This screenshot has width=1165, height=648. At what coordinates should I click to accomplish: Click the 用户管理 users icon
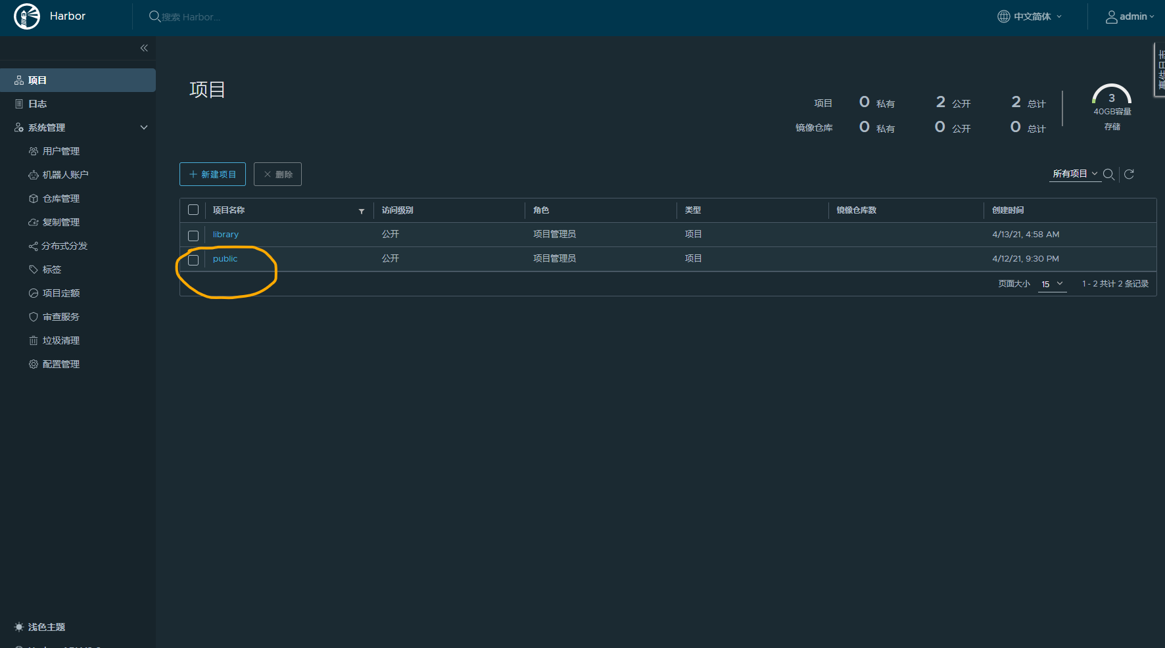pos(34,151)
